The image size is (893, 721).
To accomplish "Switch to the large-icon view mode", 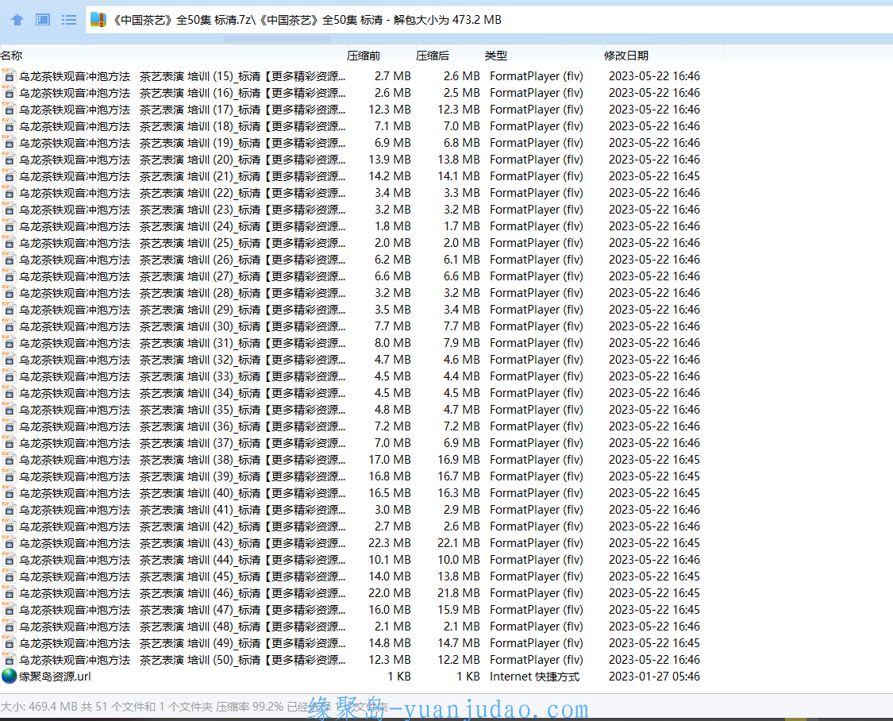I will coord(43,20).
